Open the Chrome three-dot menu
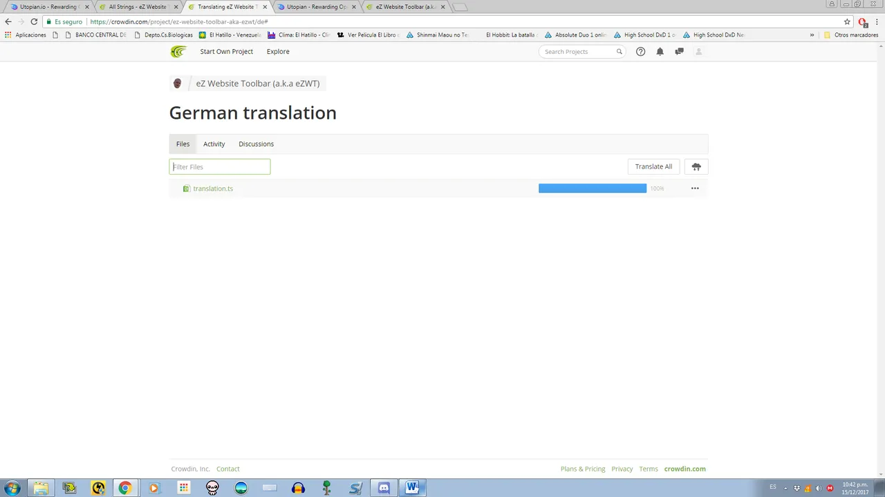The image size is (885, 497). click(x=877, y=21)
